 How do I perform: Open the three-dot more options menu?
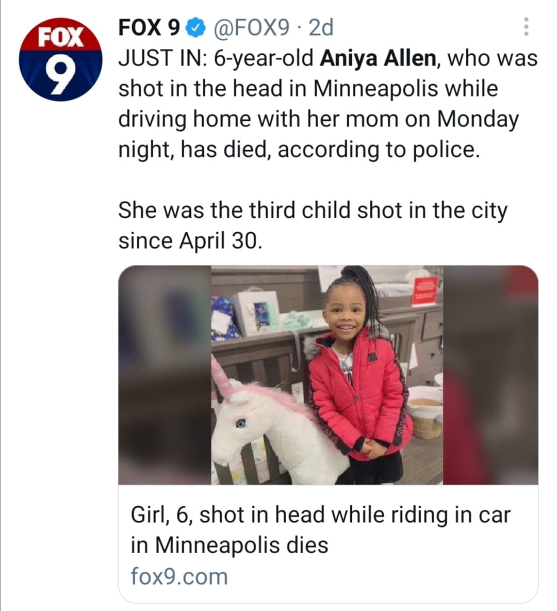(x=526, y=27)
